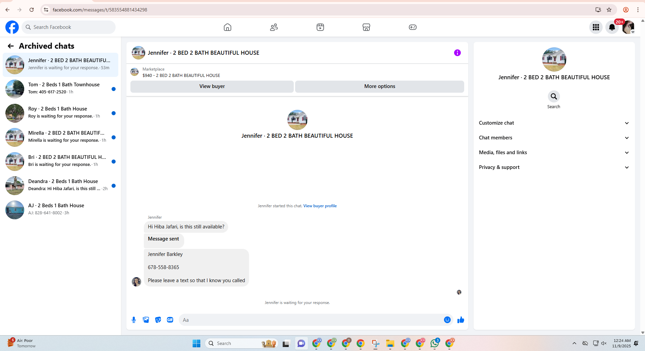The width and height of the screenshot is (645, 351).
Task: Open the GIF picker
Action: (x=170, y=320)
